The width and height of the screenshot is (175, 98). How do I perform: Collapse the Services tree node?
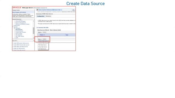coord(13,27)
